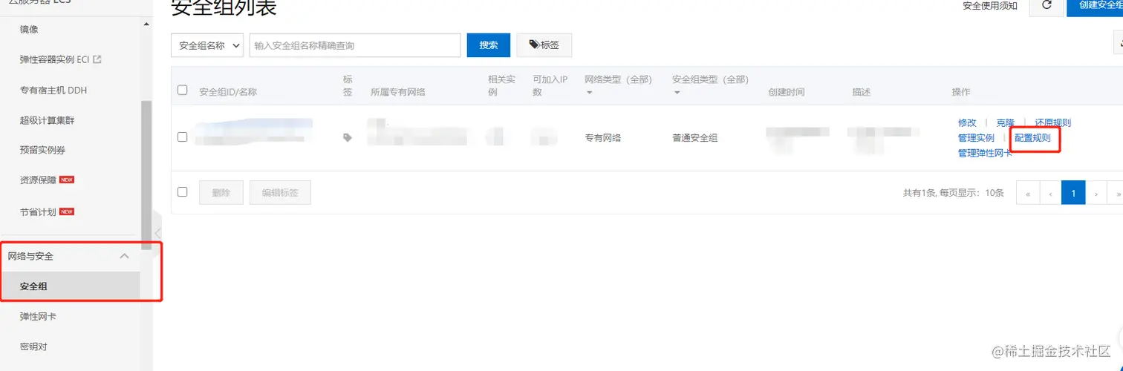Go to previous page with ‹ pager
Screen dimensions: 1123x371
[x=1051, y=193]
